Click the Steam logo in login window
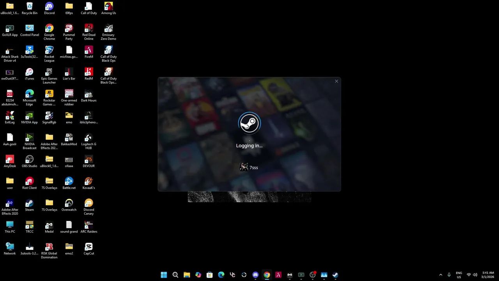The width and height of the screenshot is (499, 281). (x=249, y=123)
